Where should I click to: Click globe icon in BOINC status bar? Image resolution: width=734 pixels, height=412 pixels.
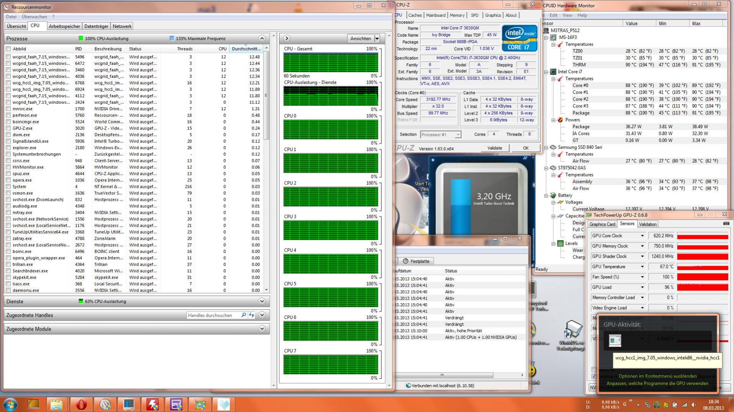point(408,386)
